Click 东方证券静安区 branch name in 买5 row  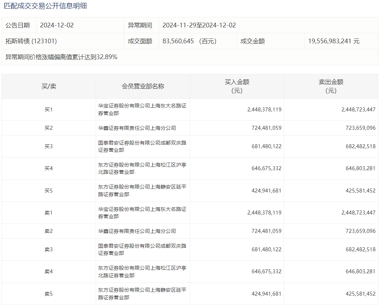pos(142,190)
